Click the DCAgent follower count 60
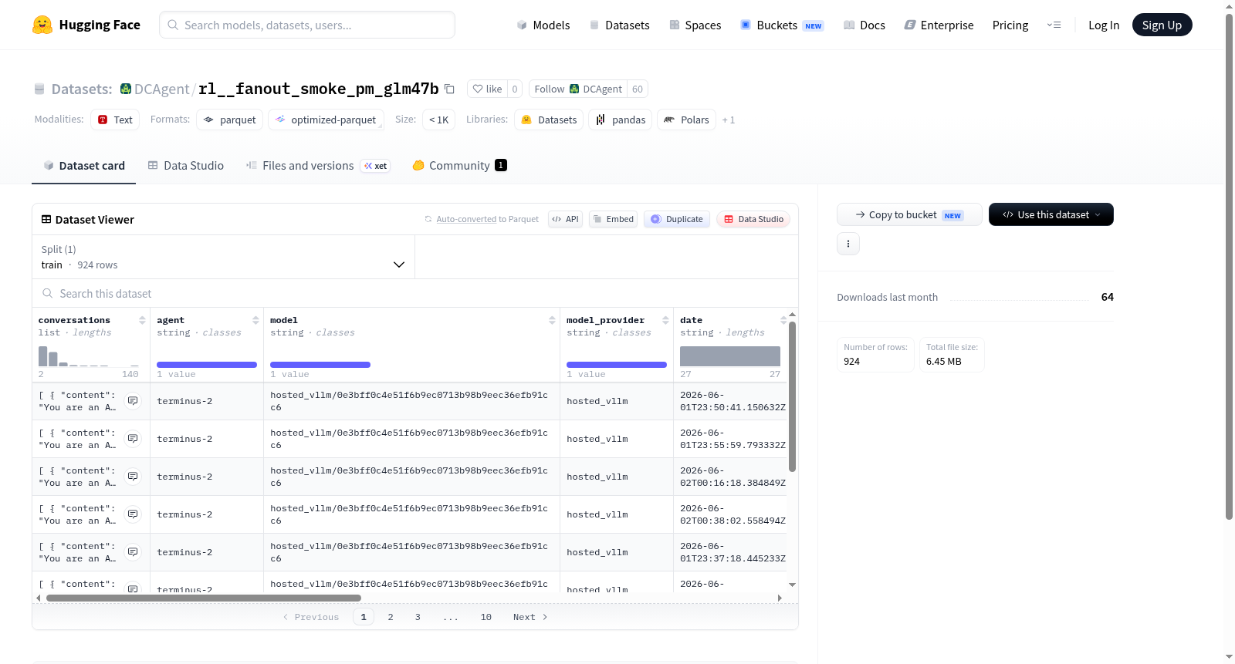This screenshot has height=664, width=1235. coord(638,89)
